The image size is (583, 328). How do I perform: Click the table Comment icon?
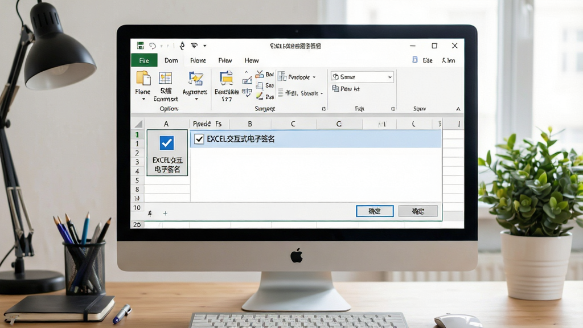pyautogui.click(x=166, y=78)
